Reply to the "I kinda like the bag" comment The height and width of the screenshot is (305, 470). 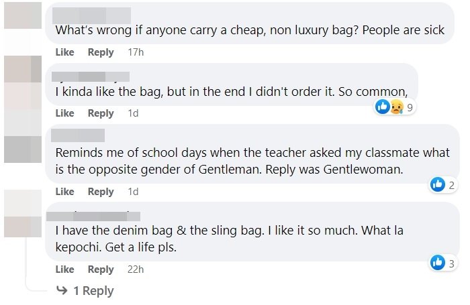[101, 113]
